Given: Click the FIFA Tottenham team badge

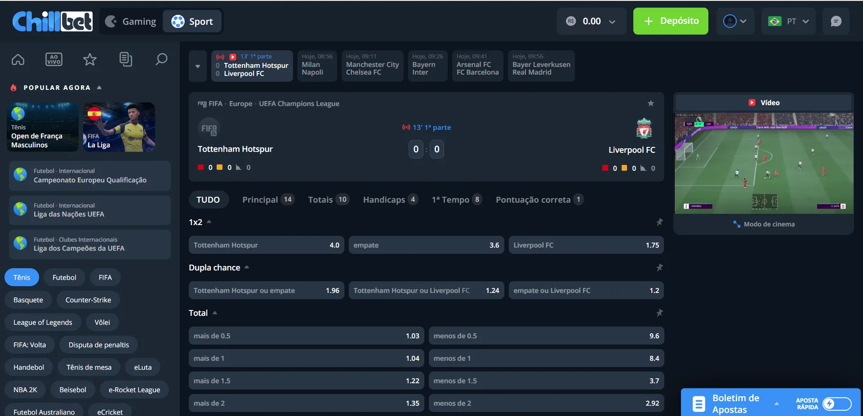Looking at the screenshot, I should [209, 129].
